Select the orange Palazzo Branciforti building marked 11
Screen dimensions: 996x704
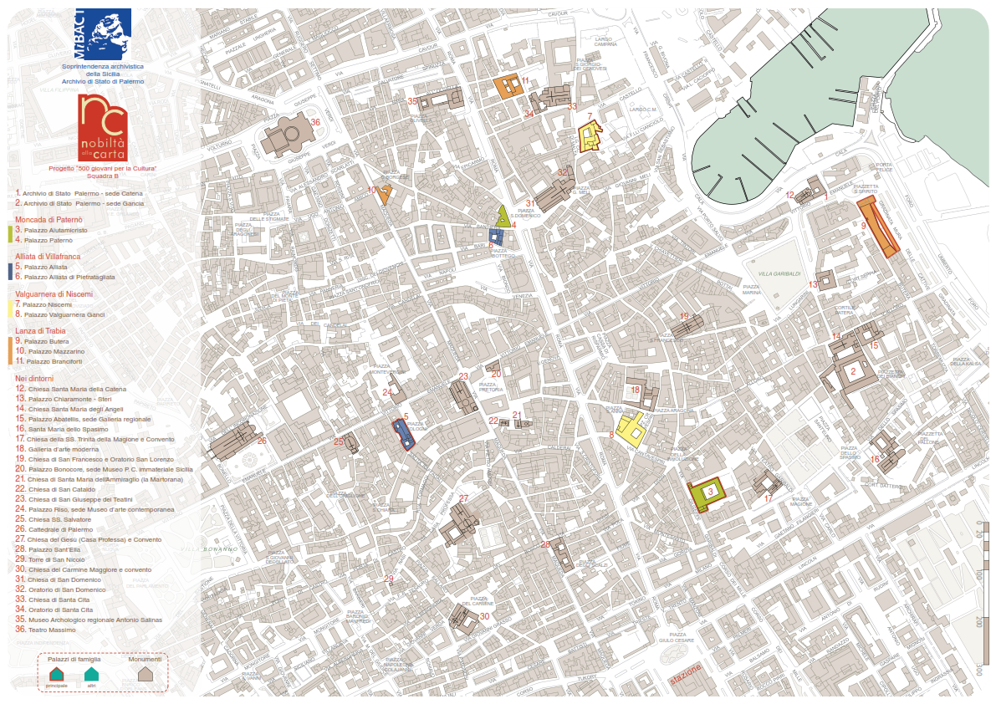tap(507, 86)
